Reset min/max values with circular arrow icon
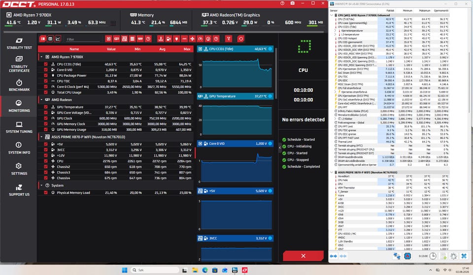The image size is (473, 275). (x=240, y=39)
